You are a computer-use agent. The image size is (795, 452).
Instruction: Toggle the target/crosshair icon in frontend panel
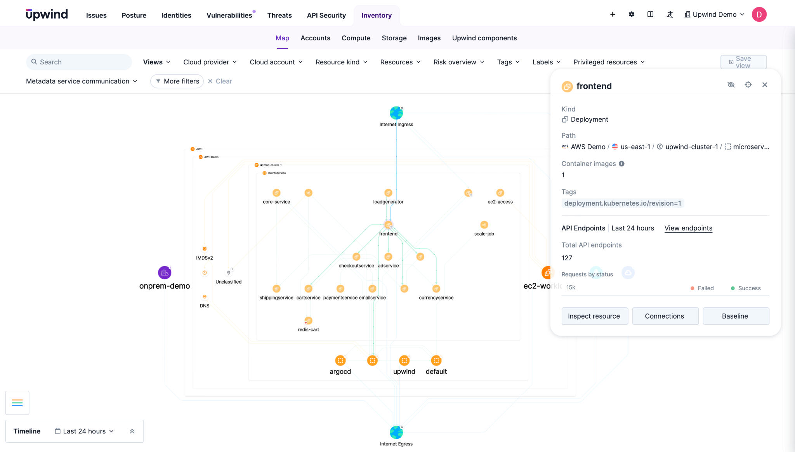tap(748, 85)
